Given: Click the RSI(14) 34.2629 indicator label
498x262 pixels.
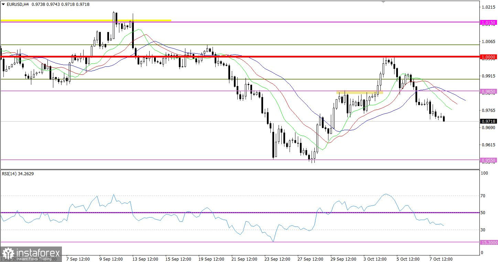Looking at the screenshot, I should (18, 174).
